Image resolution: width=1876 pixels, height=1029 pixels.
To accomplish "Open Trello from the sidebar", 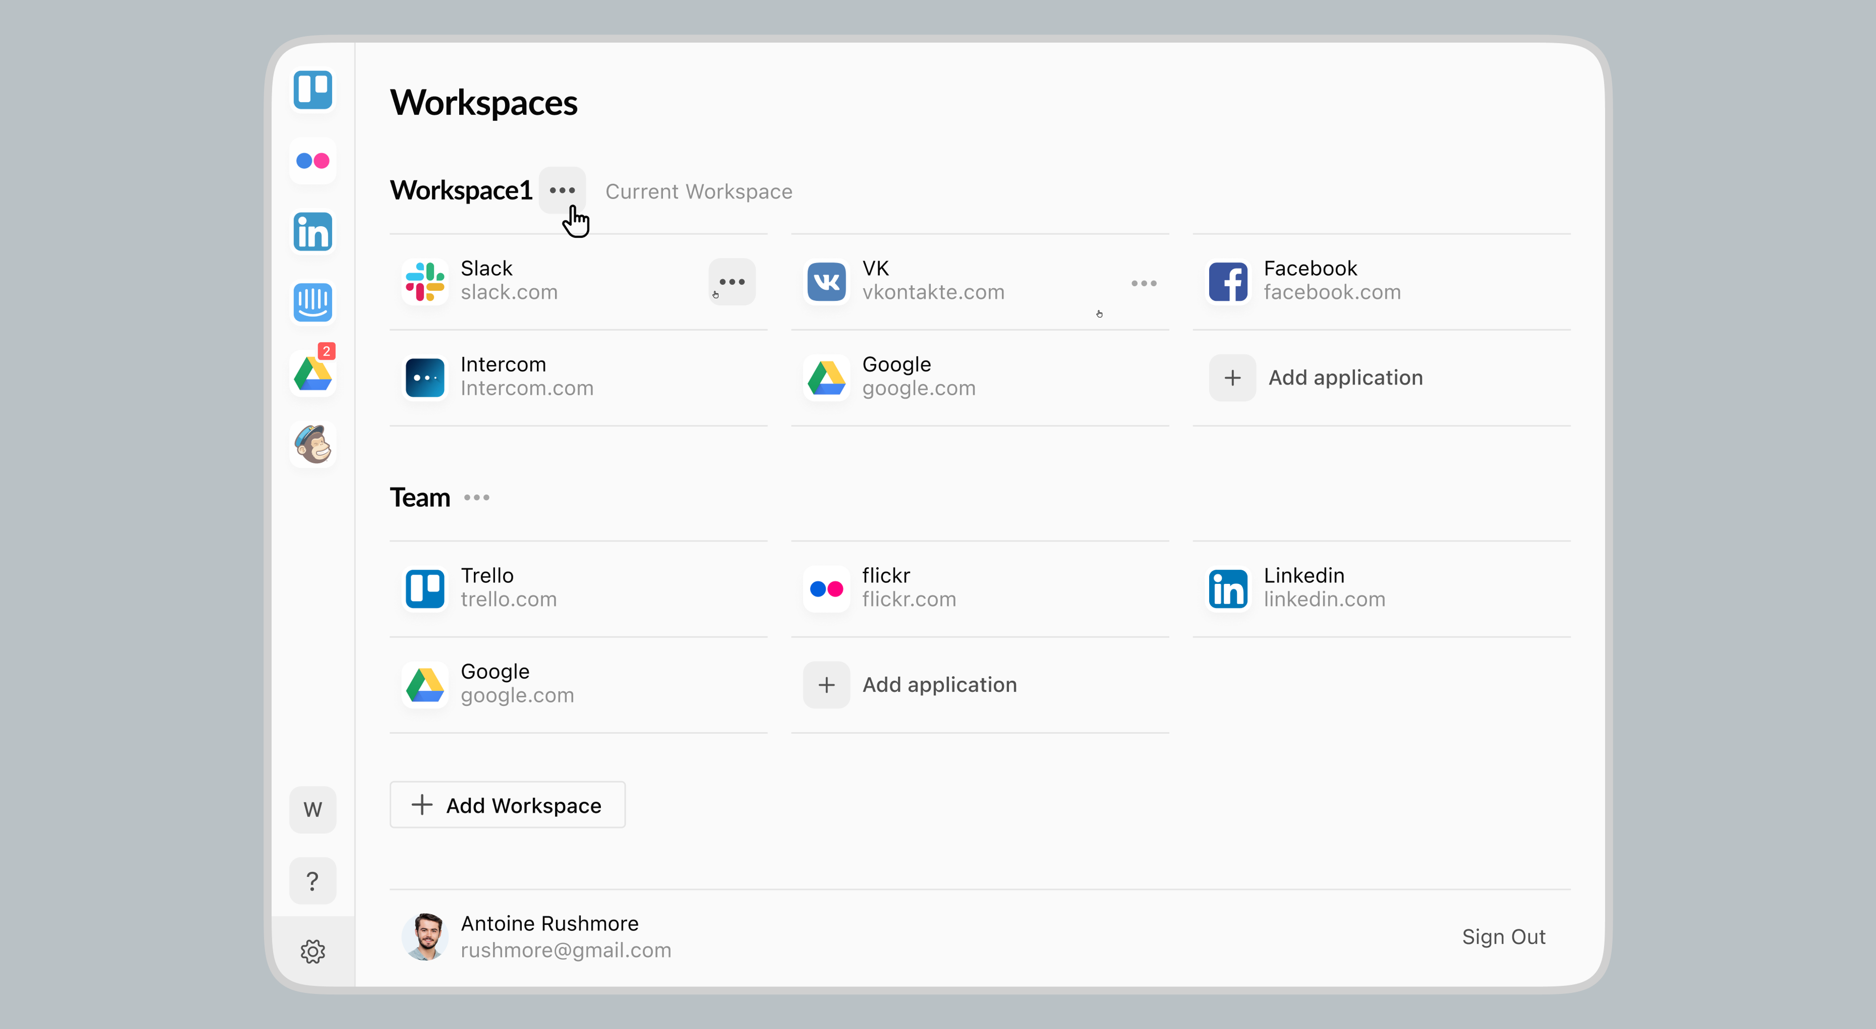I will (x=313, y=89).
